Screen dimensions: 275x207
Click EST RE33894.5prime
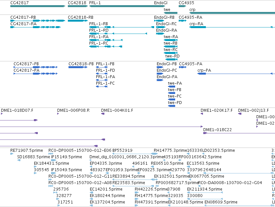click(x=133, y=180)
